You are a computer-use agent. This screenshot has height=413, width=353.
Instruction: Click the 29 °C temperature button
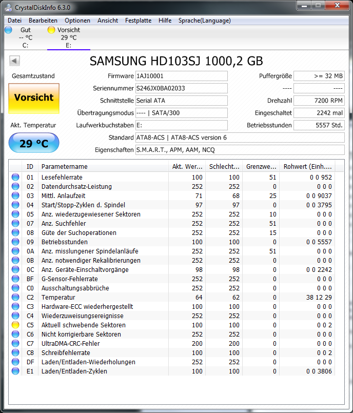tap(34, 143)
